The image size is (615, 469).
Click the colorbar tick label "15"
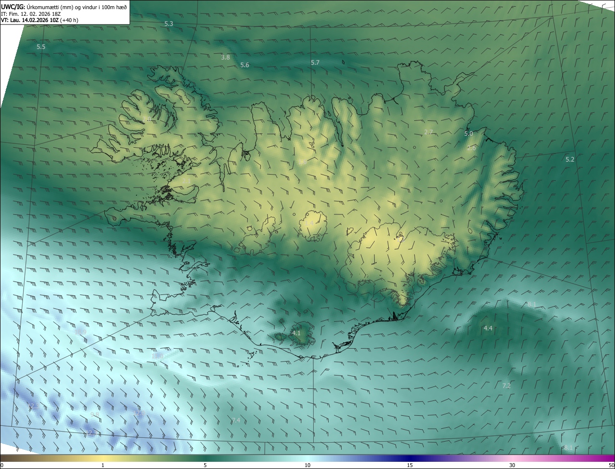coord(410,465)
